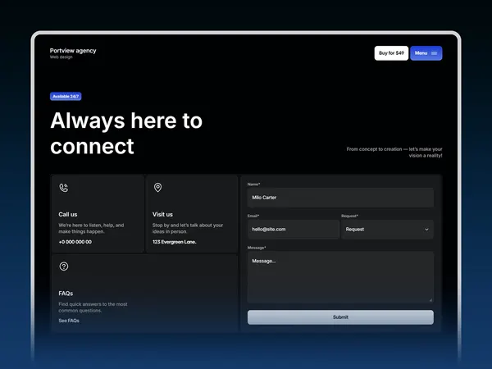Screen dimensions: 492x369
Task: Click the 'We're here to listen' description
Action: (x=91, y=229)
